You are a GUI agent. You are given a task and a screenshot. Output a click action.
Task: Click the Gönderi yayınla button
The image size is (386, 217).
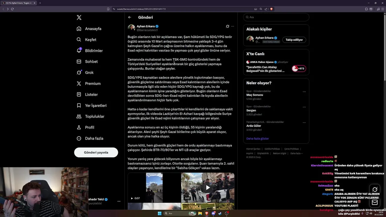[x=96, y=152]
